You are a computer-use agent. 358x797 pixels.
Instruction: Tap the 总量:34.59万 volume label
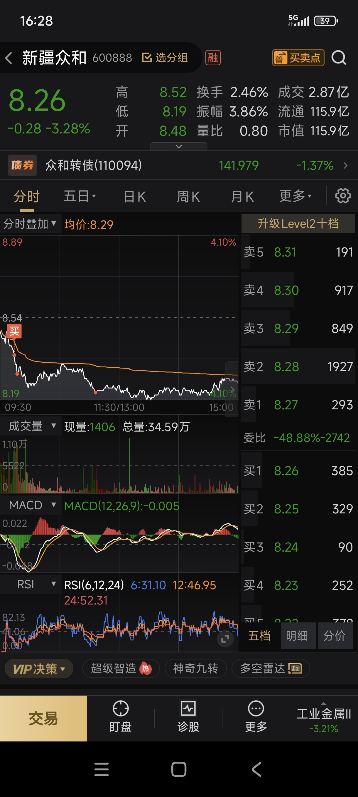coord(156,427)
